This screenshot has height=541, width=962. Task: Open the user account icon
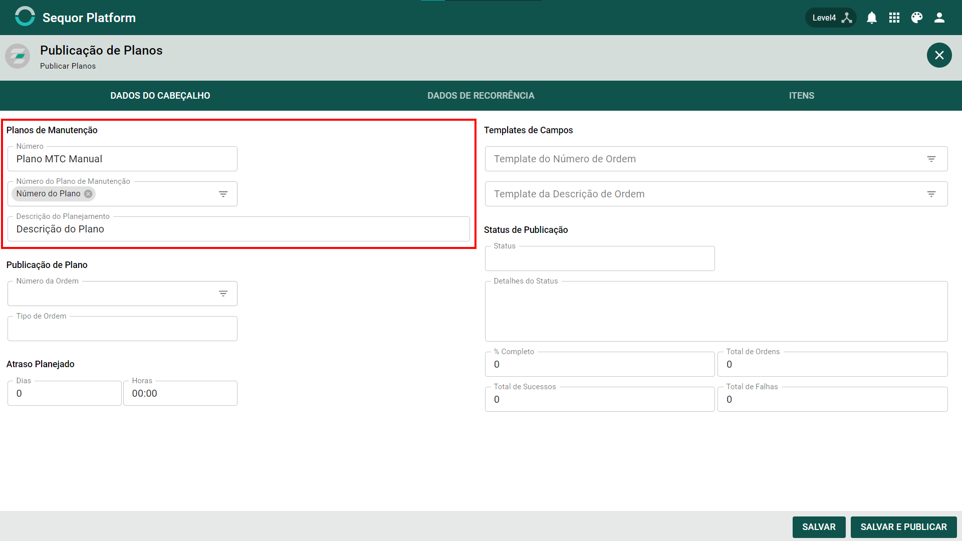(x=939, y=18)
